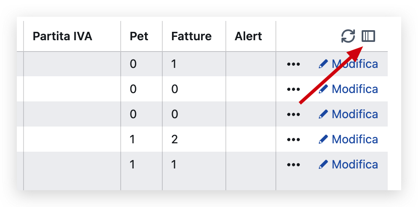Image resolution: width=418 pixels, height=207 pixels.
Task: Click Modifica in the fifth row
Action: [354, 165]
